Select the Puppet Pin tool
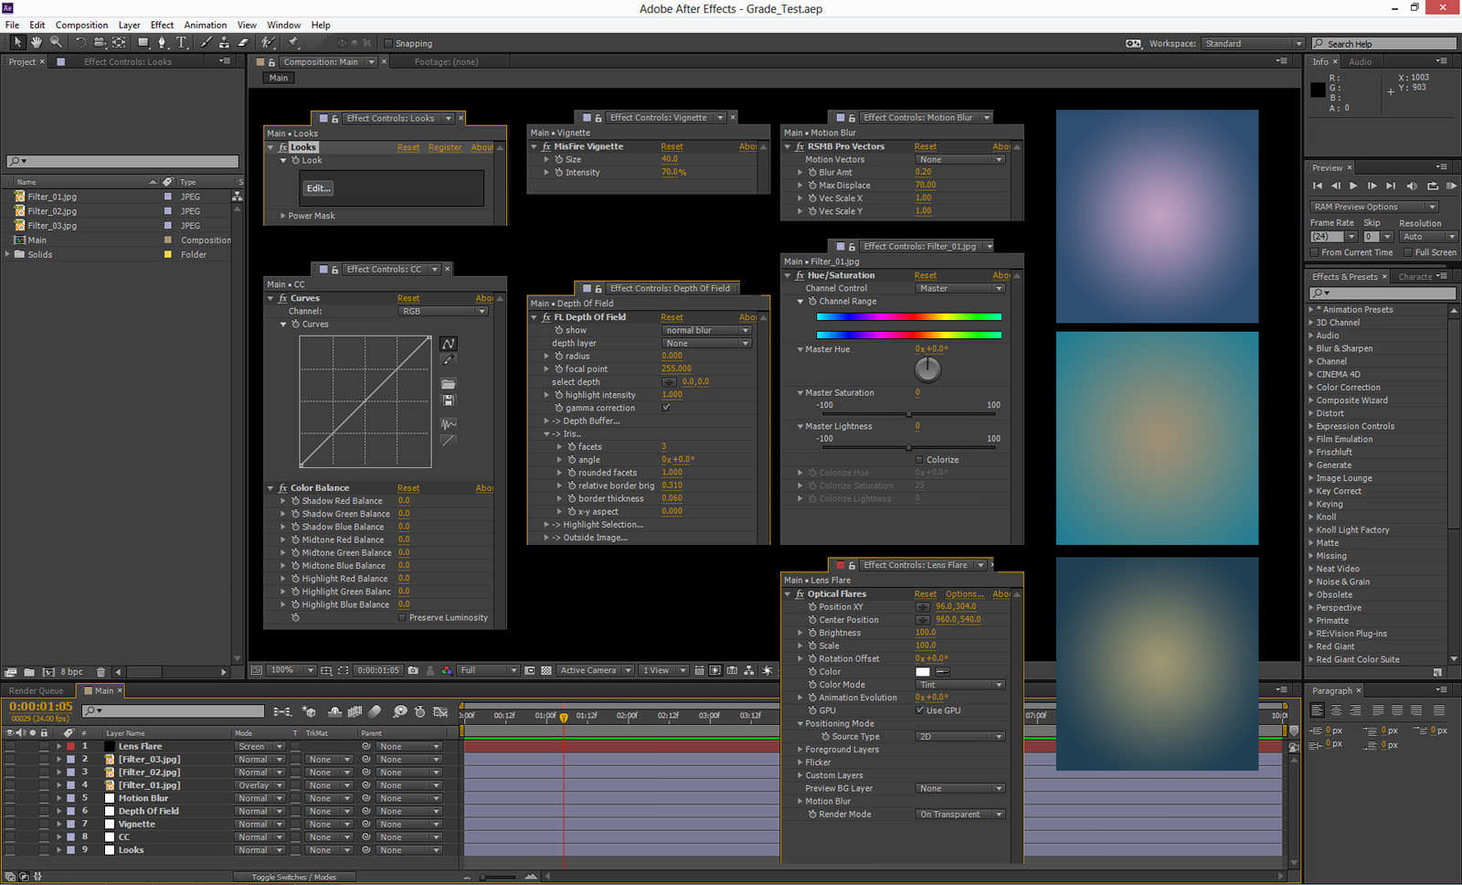1462x885 pixels. pos(293,42)
